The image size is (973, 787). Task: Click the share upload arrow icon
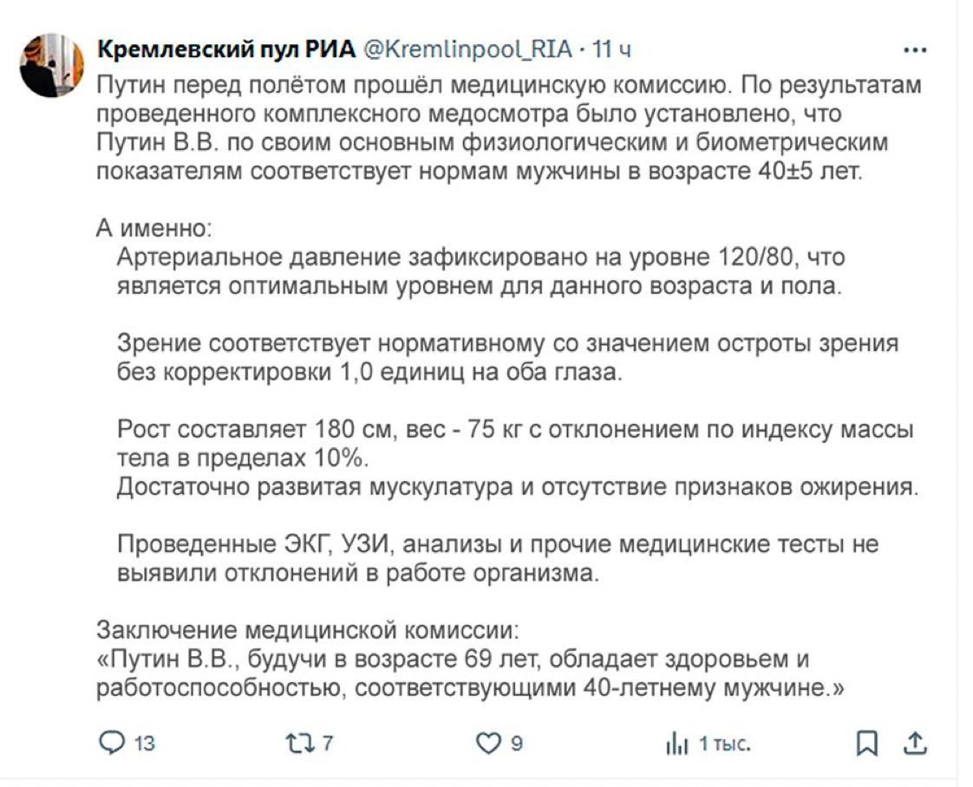tap(917, 743)
